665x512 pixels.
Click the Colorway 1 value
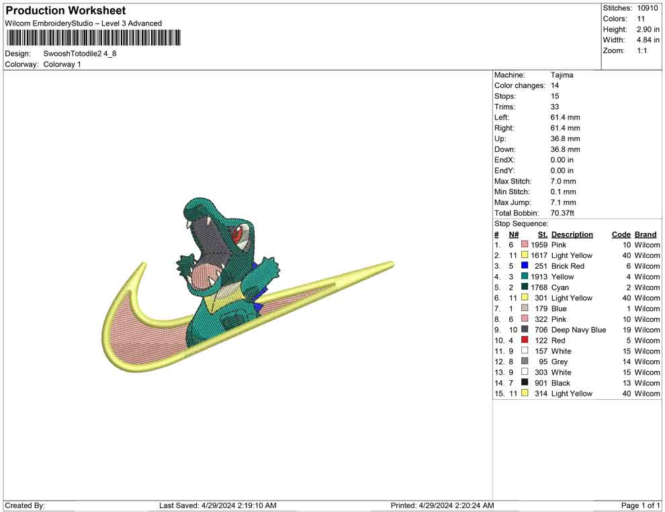point(62,64)
